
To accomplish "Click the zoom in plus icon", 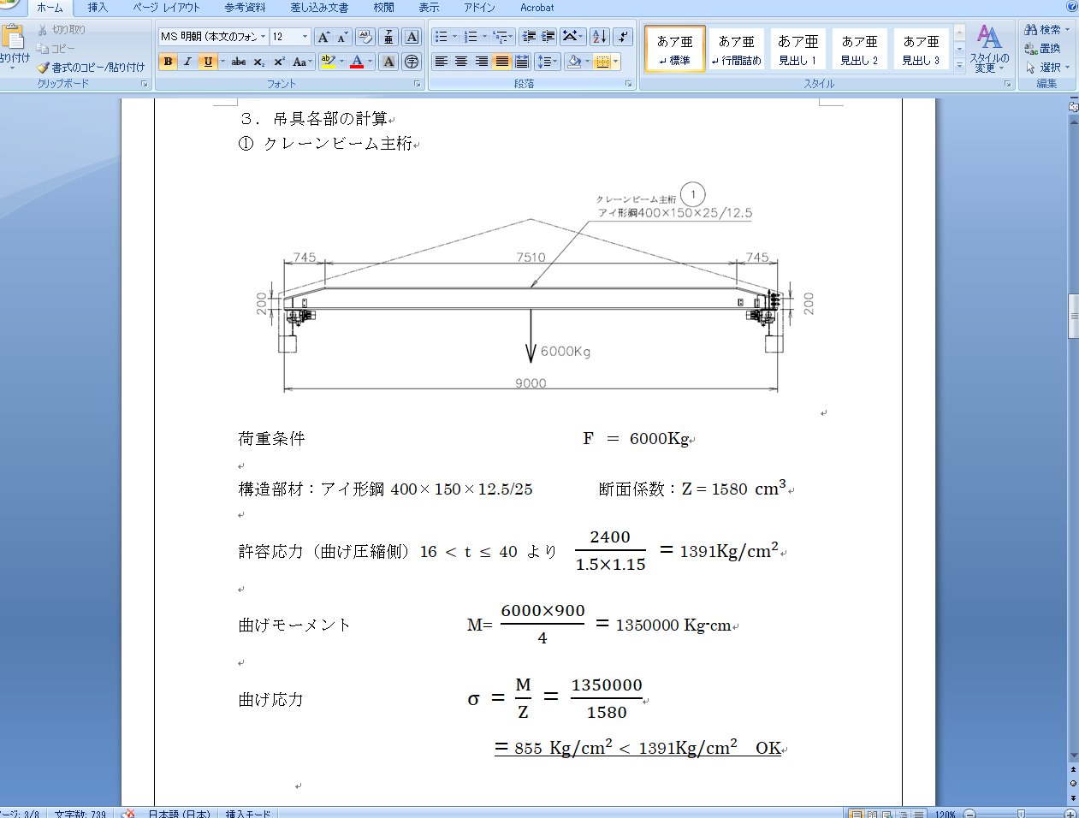I will (x=1070, y=814).
